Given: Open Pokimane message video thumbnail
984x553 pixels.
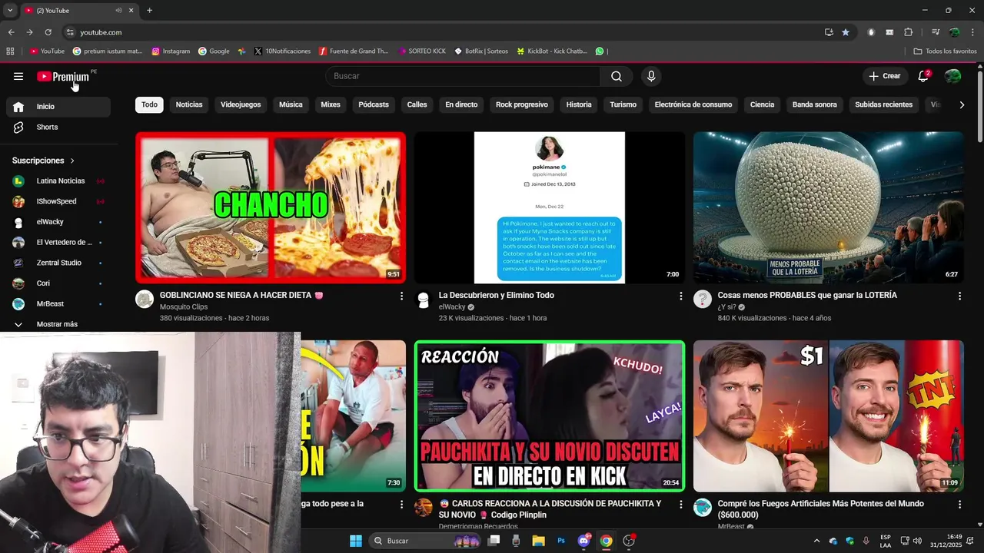Looking at the screenshot, I should (x=550, y=207).
